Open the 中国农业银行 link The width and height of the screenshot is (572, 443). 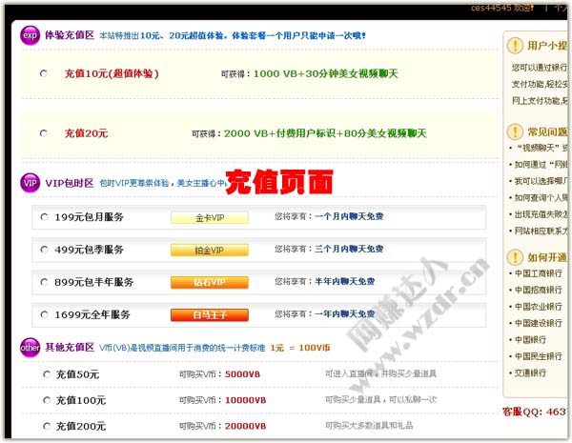(538, 307)
